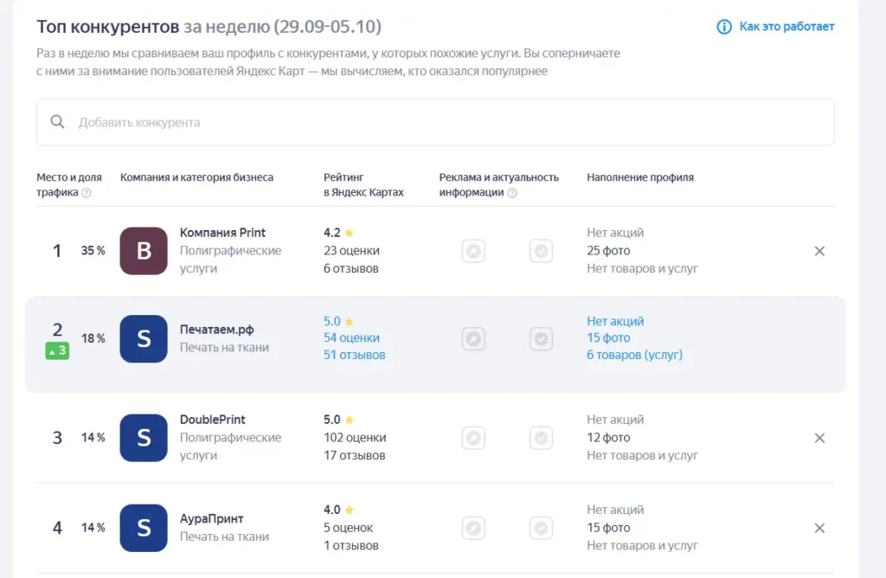
Task: Remove DoublePrint from competitors list
Action: coord(819,438)
